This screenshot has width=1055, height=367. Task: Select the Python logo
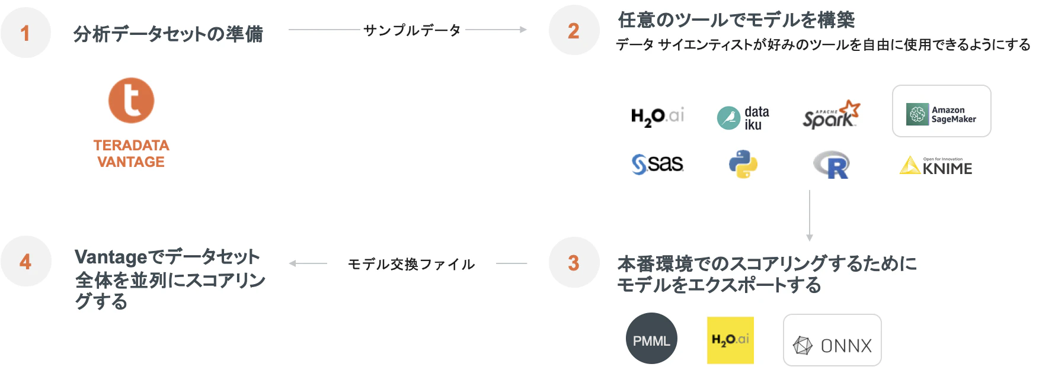click(743, 164)
